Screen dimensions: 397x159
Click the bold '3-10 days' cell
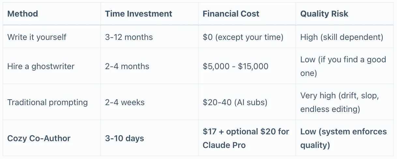pyautogui.click(x=149, y=138)
